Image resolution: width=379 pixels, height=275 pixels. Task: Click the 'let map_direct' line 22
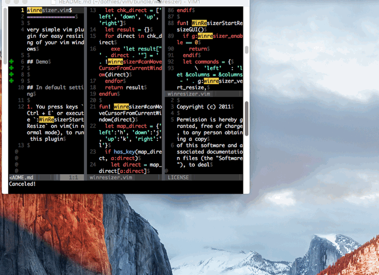point(133,126)
